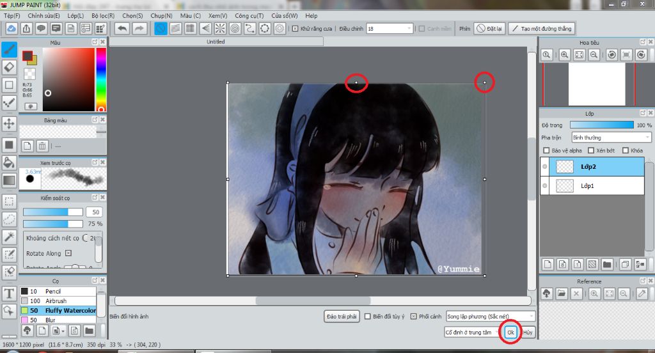Hide the Lớp2 layer visibility dot
The height and width of the screenshot is (353, 655).
(x=545, y=167)
